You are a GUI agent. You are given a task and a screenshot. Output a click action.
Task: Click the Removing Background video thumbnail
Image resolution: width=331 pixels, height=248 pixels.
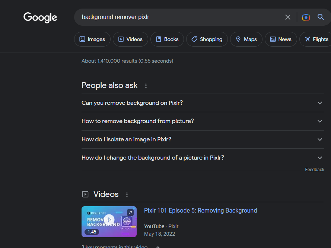(x=109, y=222)
